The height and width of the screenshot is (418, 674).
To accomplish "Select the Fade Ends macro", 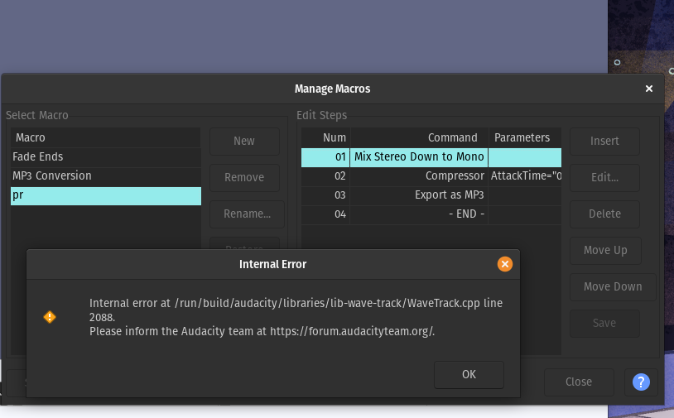I will click(x=106, y=156).
